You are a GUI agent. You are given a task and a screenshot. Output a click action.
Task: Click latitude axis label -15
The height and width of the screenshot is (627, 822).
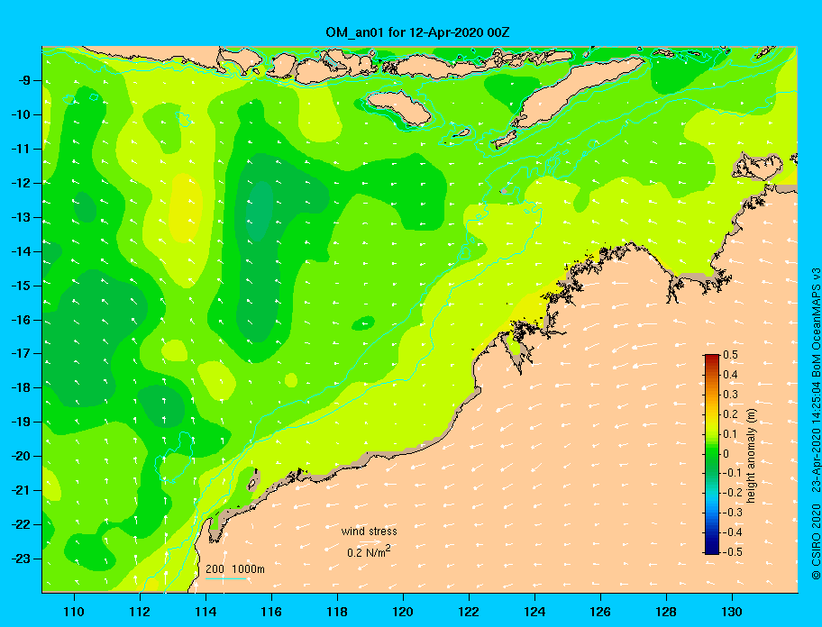pos(22,286)
